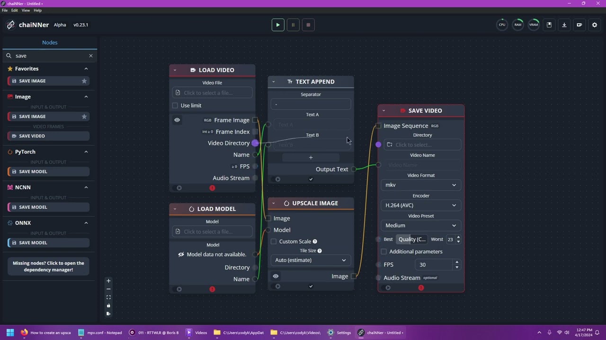This screenshot has width=606, height=340.
Task: Click Video Directory output handle on Load Video
Action: click(x=255, y=143)
